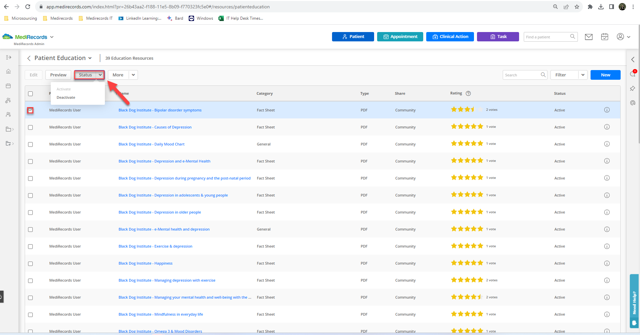Check Mindfulness in everyday life checkbox
The width and height of the screenshot is (640, 335).
[30, 315]
